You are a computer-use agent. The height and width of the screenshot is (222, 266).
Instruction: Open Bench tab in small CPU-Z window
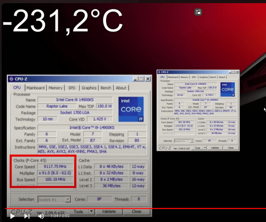tap(213, 77)
